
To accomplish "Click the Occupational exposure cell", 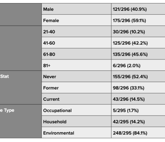I will [76, 110].
